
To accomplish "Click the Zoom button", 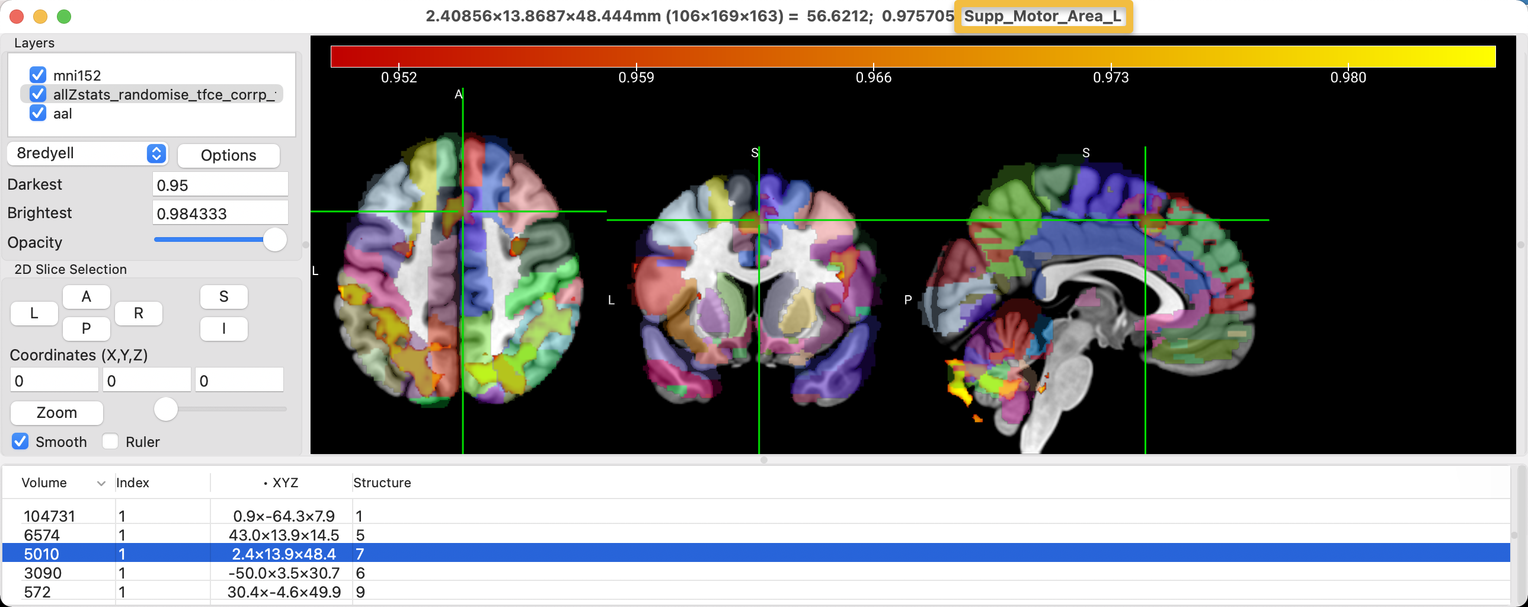I will [x=57, y=413].
